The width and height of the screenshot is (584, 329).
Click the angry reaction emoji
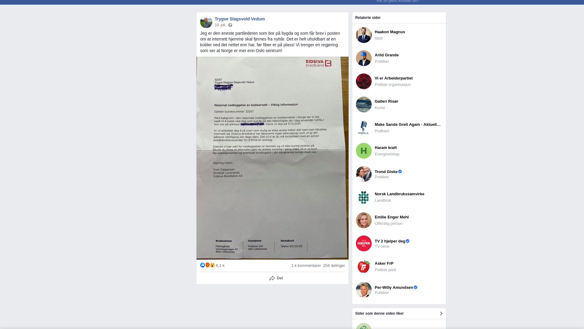pos(207,265)
